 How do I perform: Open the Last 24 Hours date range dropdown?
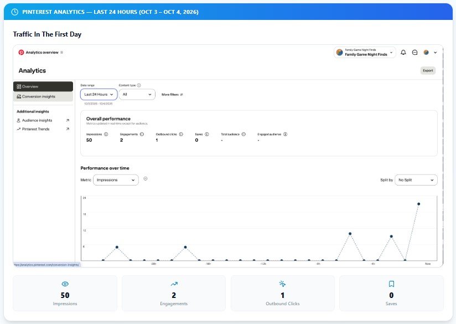(x=99, y=95)
